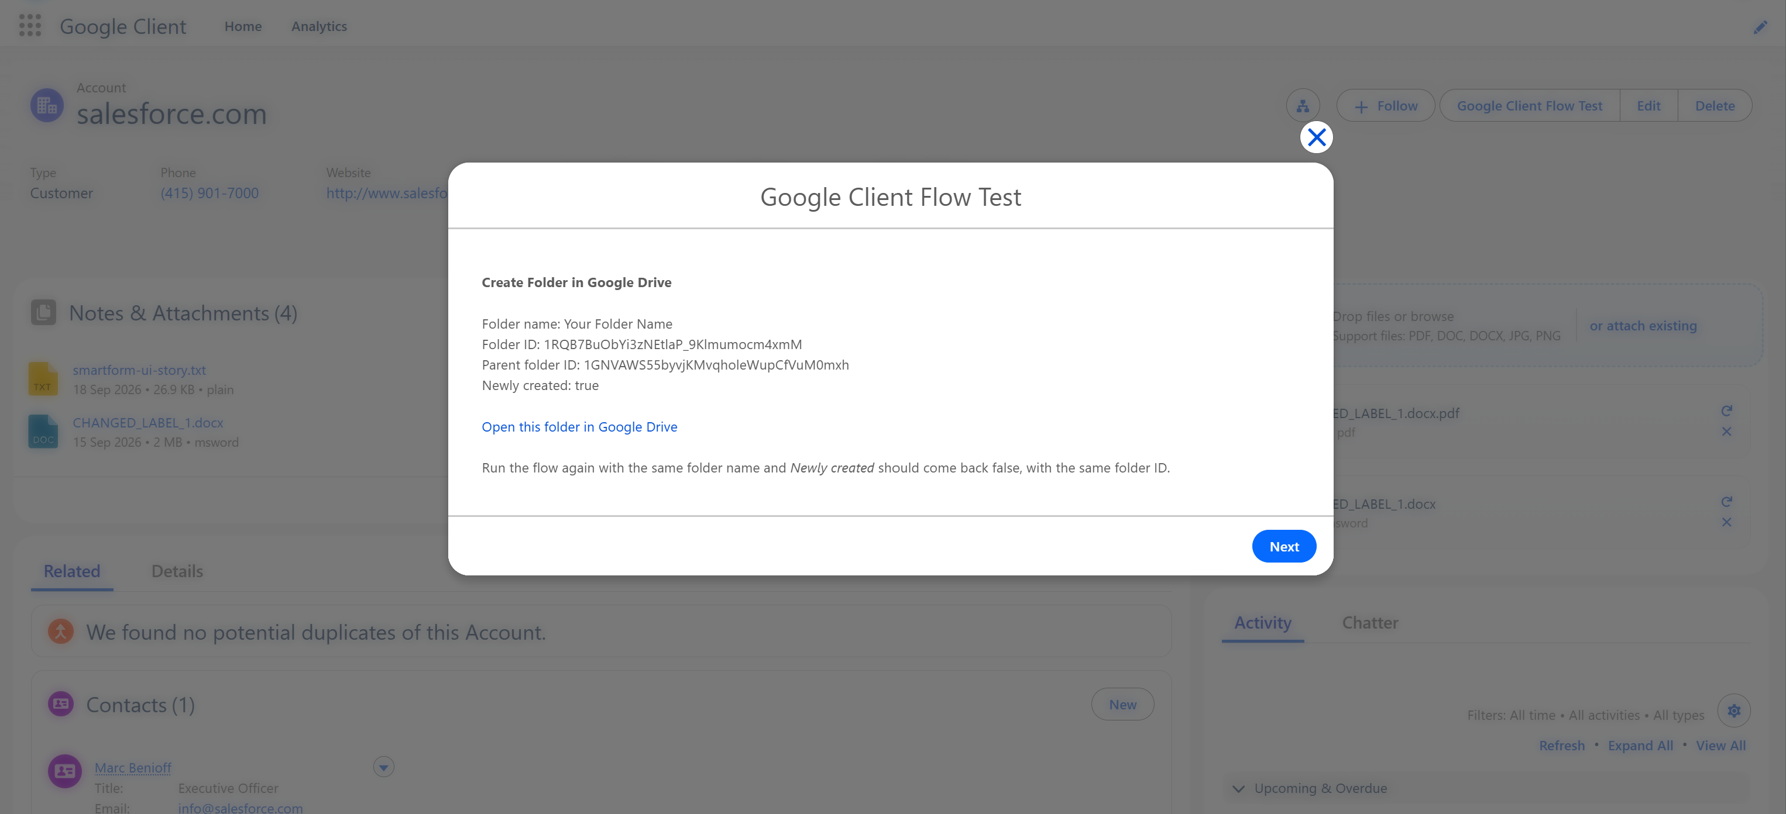This screenshot has width=1786, height=814.
Task: Click View All activities link
Action: [1720, 746]
